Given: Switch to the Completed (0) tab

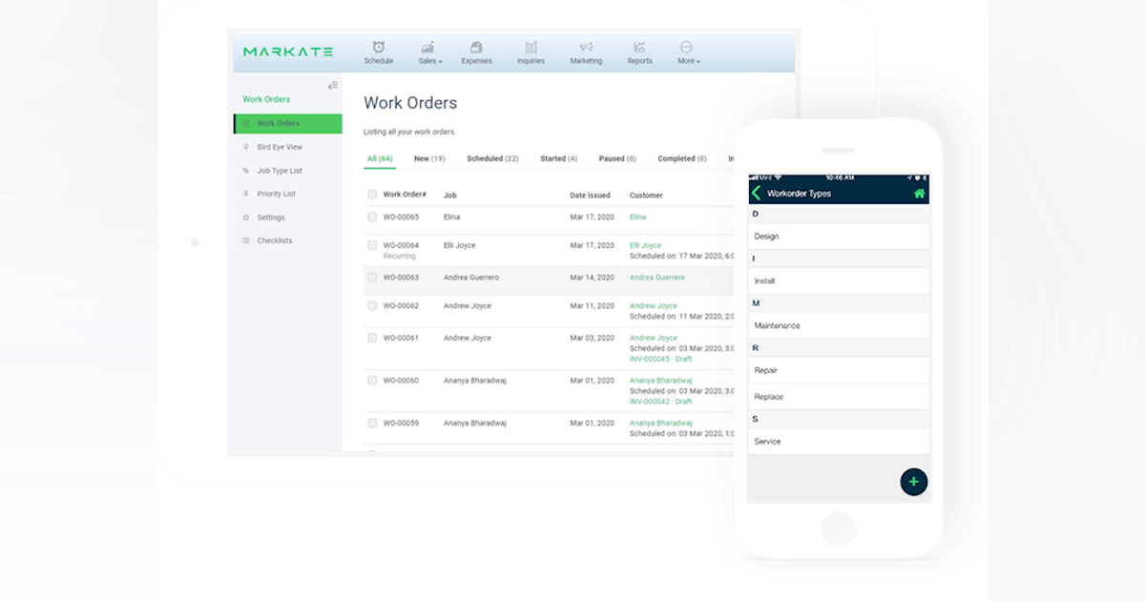Looking at the screenshot, I should (682, 158).
